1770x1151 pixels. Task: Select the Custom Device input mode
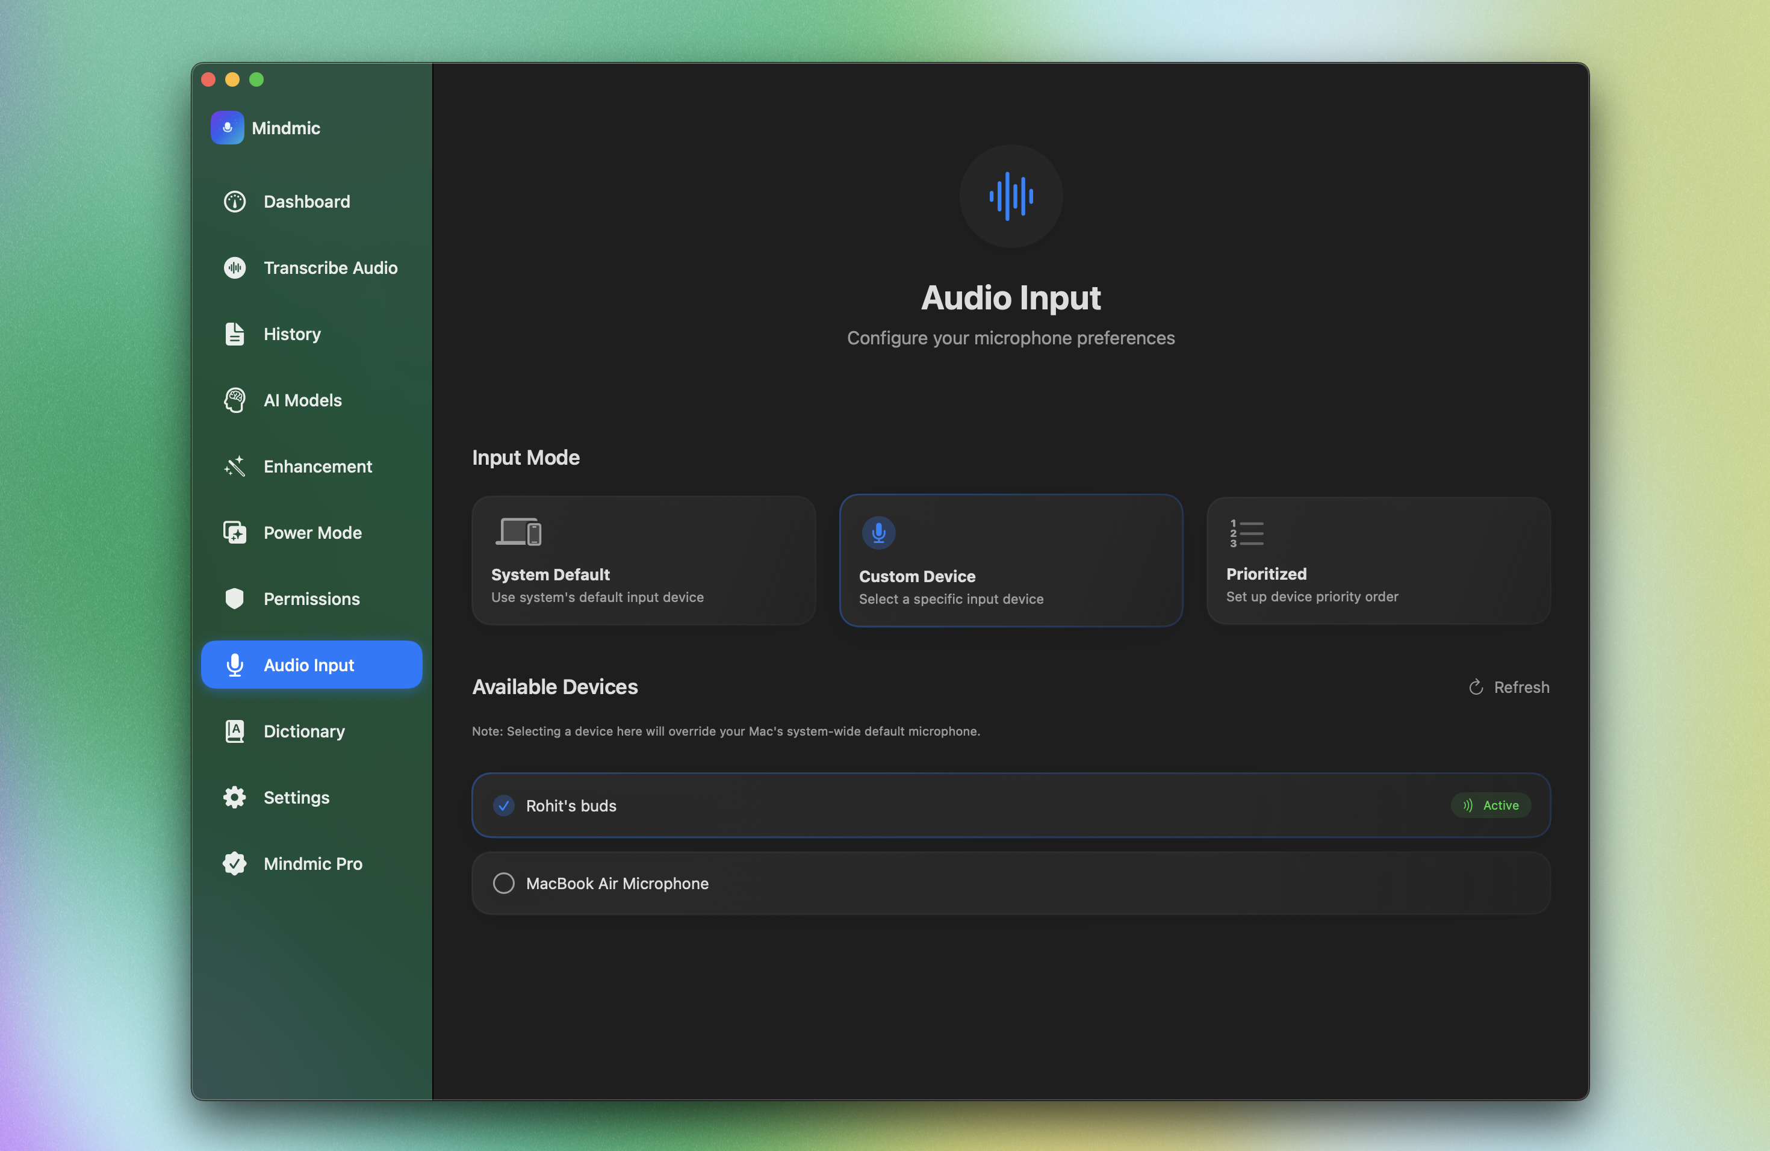point(1011,560)
